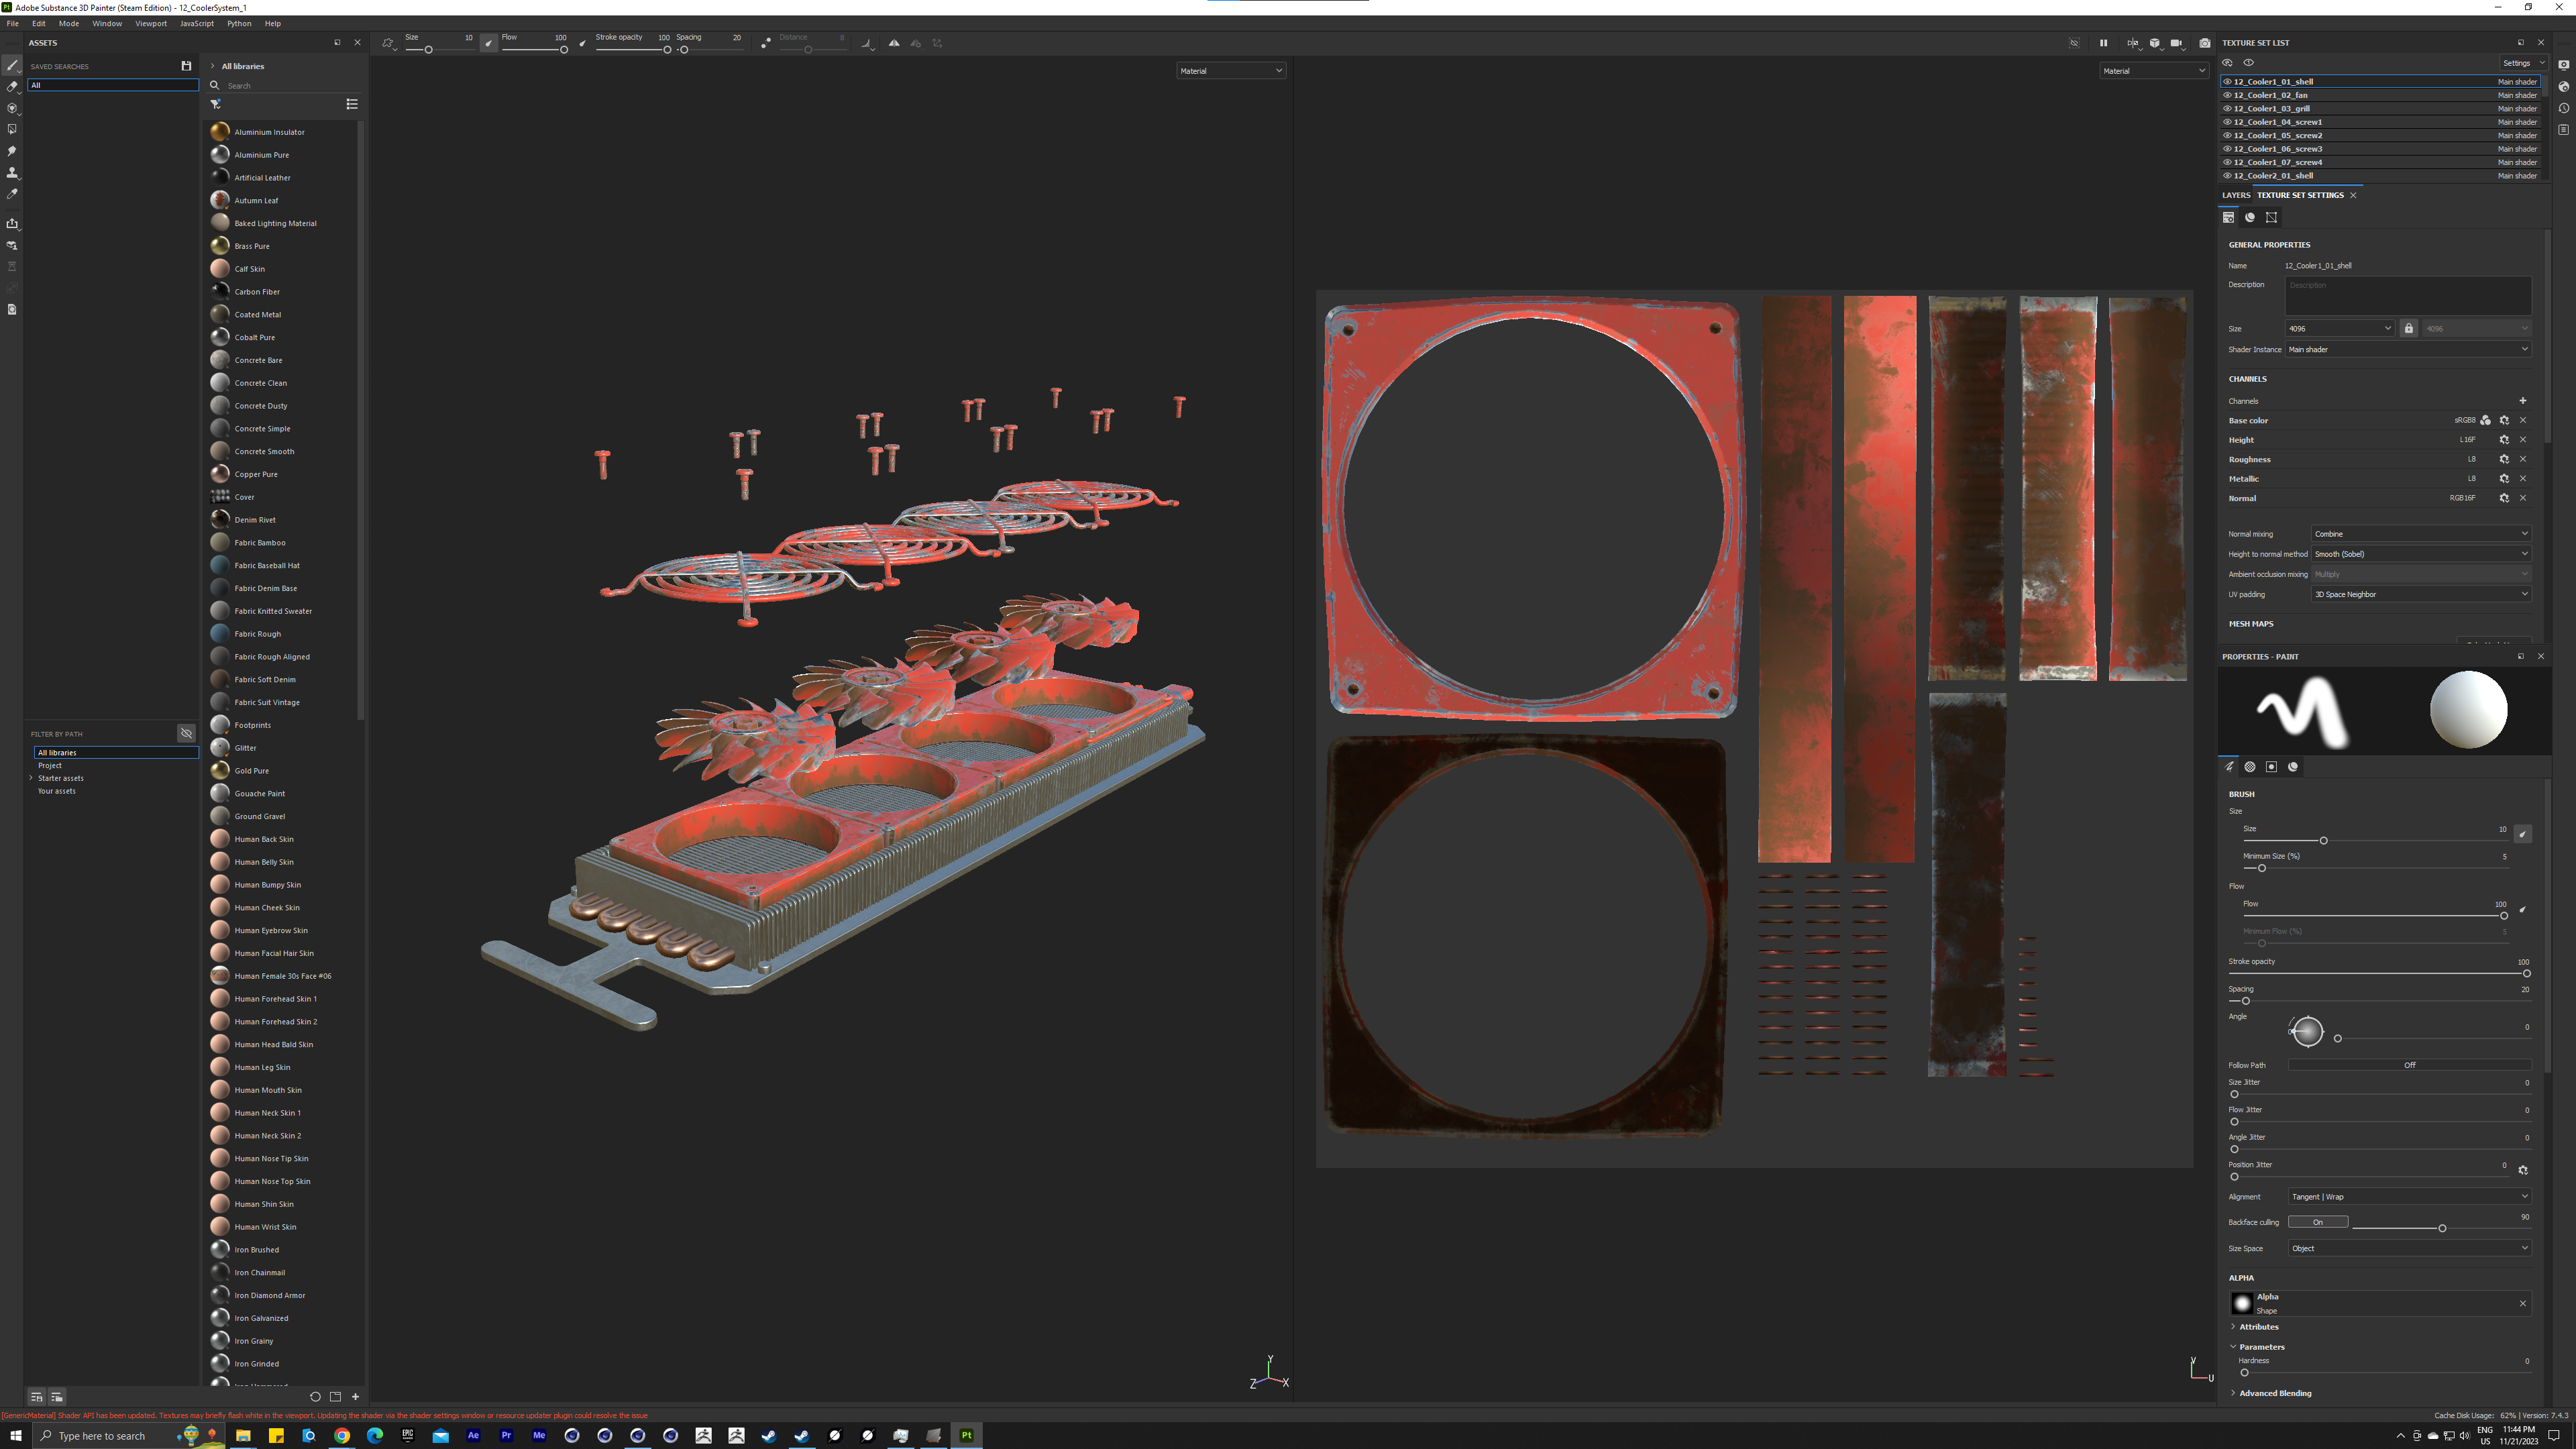The image size is (2576, 1449).
Task: Expand the Advanced Blending section
Action: [x=2274, y=1393]
